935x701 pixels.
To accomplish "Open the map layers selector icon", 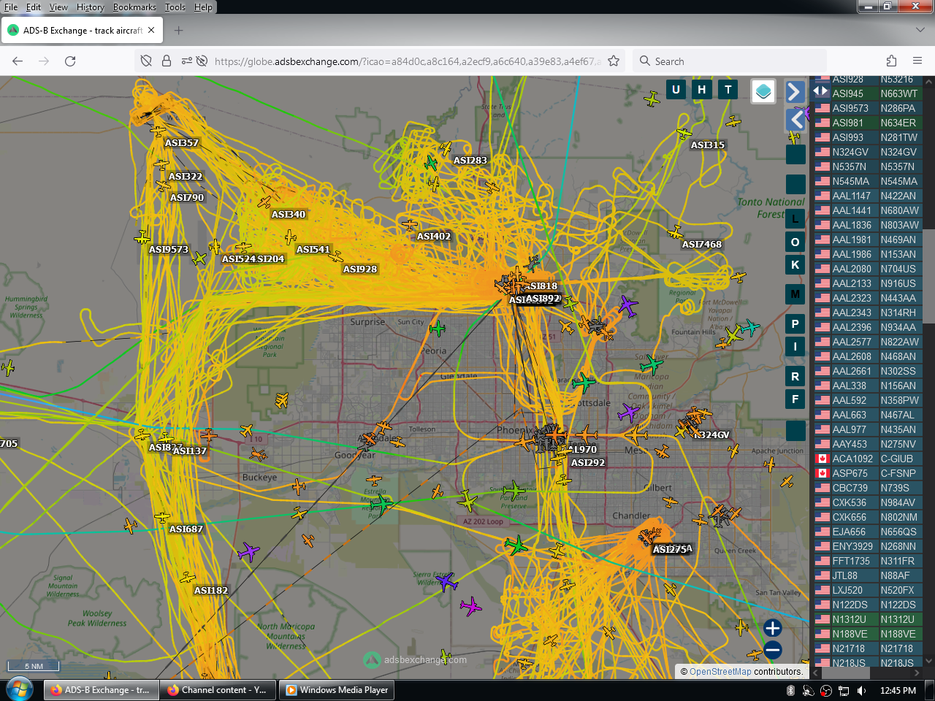I will pos(763,91).
